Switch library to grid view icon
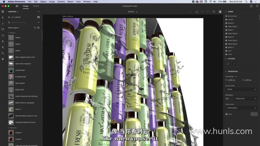 click(38, 28)
